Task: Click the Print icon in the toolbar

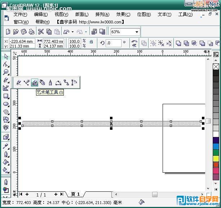Action: point(31,32)
